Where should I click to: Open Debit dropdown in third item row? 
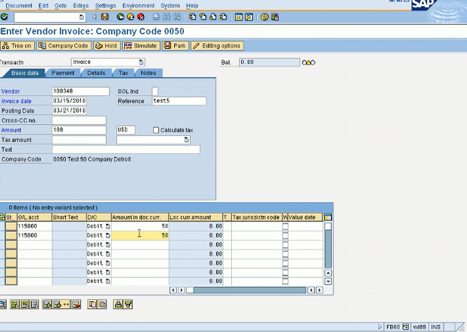pyautogui.click(x=108, y=245)
